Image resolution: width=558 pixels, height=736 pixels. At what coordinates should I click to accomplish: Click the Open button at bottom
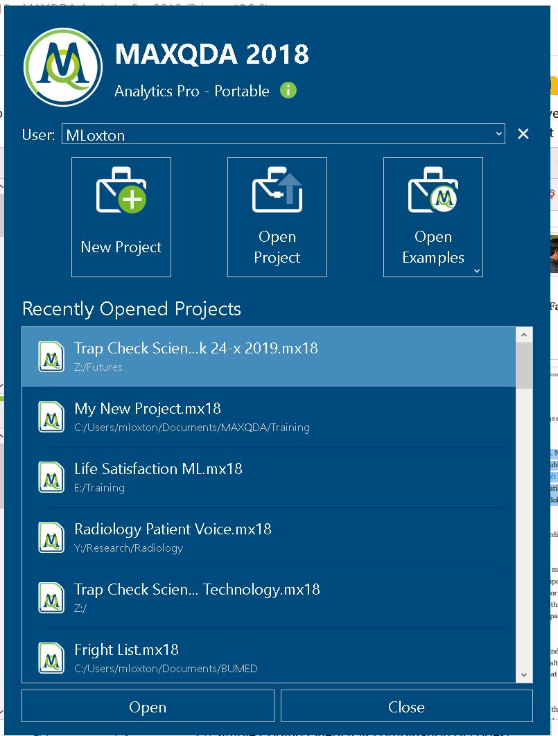148,706
